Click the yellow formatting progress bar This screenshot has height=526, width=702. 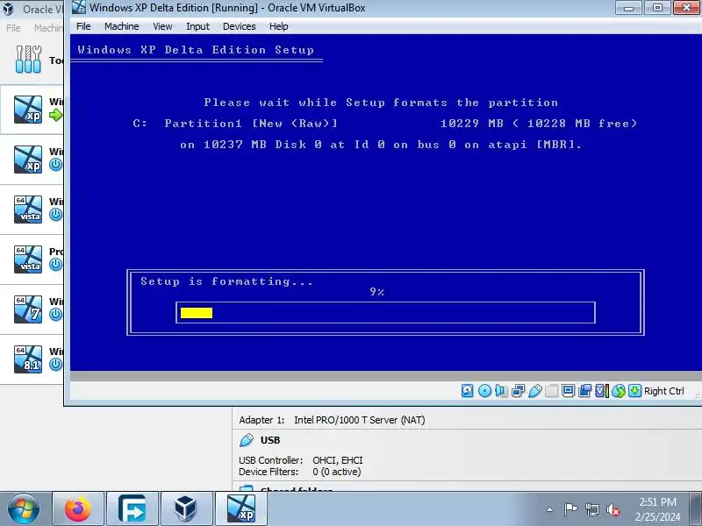[x=197, y=313]
